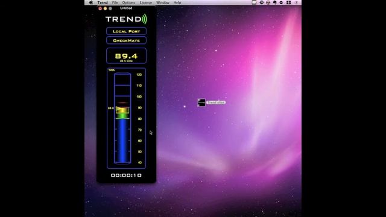Click the 40 scale value
The width and height of the screenshot is (386, 217).
(140, 163)
